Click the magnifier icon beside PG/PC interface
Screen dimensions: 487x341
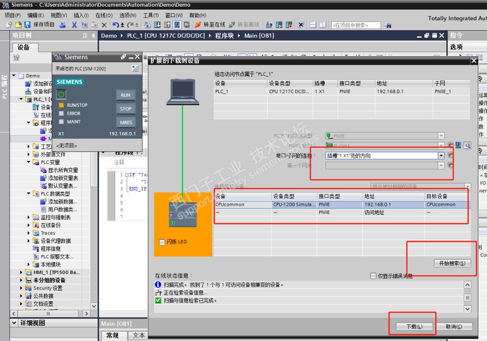pyautogui.click(x=467, y=145)
